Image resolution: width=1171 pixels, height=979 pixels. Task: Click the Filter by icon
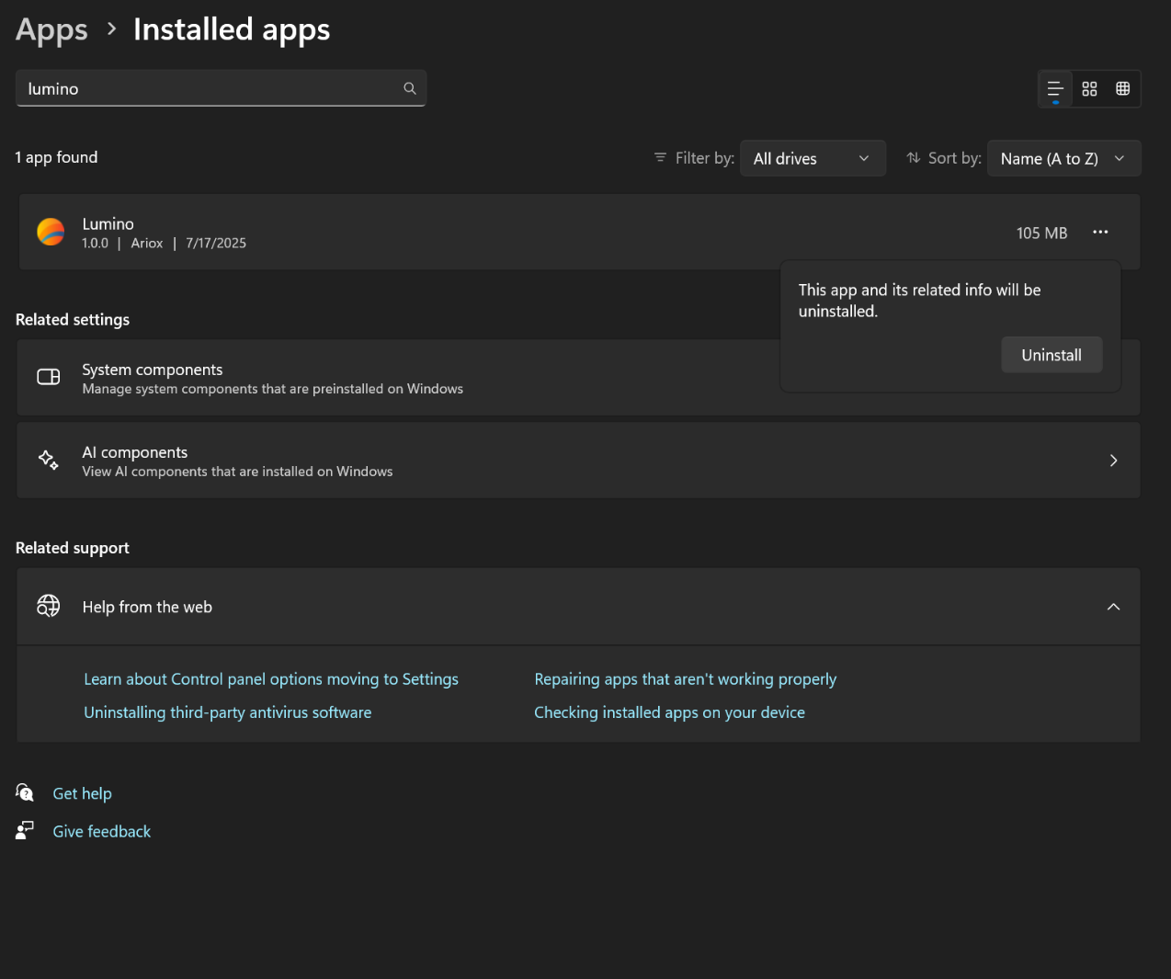(x=660, y=158)
